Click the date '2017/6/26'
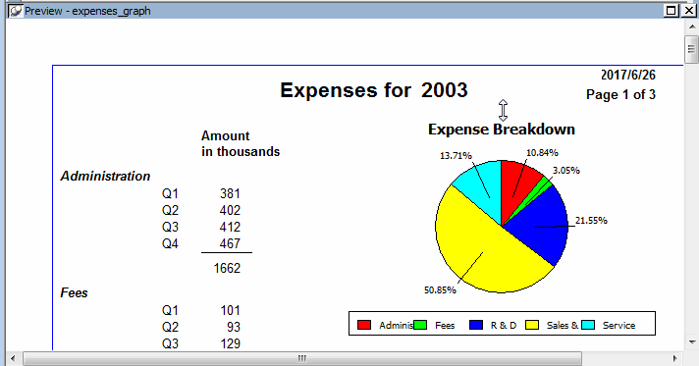This screenshot has width=699, height=366. click(628, 75)
